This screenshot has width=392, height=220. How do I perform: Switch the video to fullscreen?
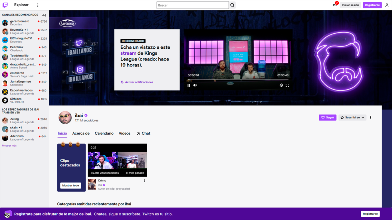pyautogui.click(x=287, y=85)
